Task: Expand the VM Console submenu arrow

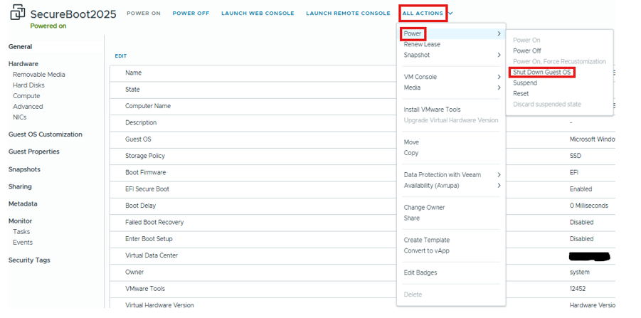Action: 499,77
